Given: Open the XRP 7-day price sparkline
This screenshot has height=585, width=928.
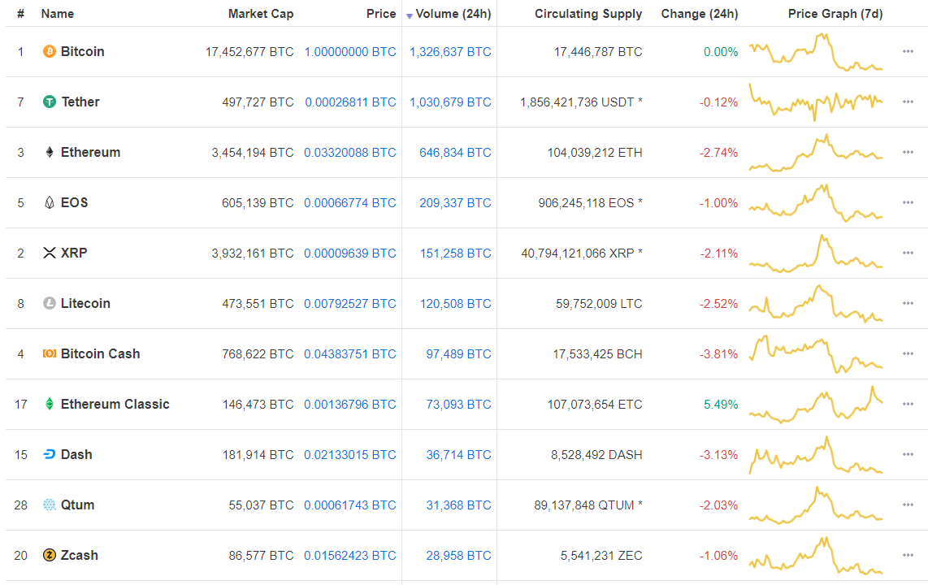Looking at the screenshot, I should coord(815,253).
